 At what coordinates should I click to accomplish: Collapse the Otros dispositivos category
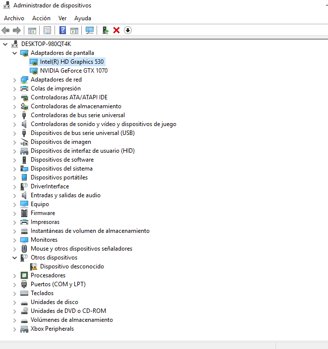click(15, 258)
